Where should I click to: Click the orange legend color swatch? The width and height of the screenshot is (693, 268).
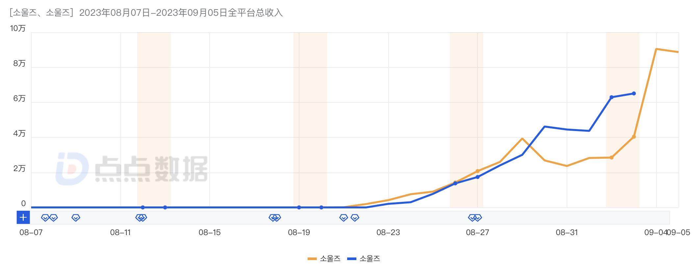[x=312, y=259]
